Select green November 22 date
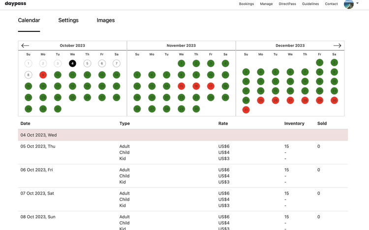The width and height of the screenshot is (369, 230). [x=181, y=97]
